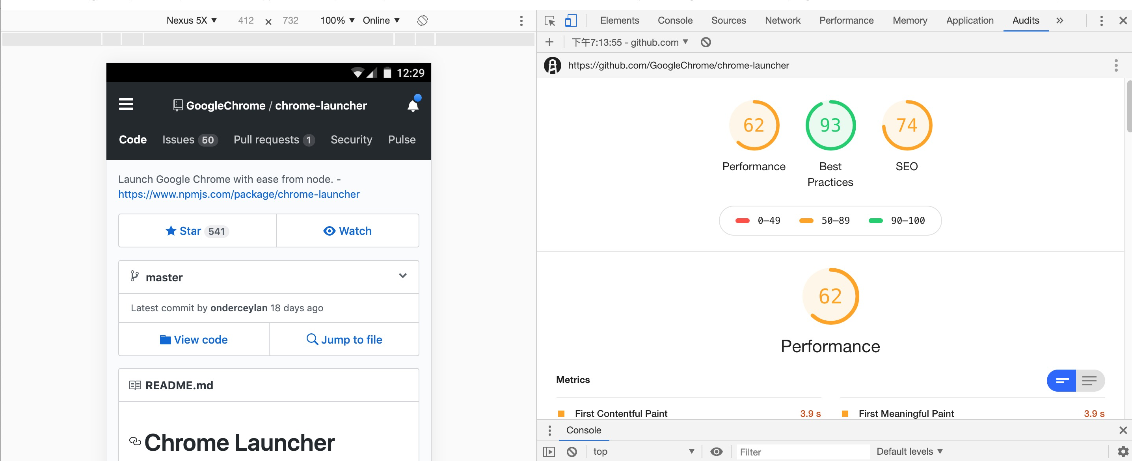Open audit run selector github.com dropdown
This screenshot has width=1132, height=461.
(x=629, y=42)
